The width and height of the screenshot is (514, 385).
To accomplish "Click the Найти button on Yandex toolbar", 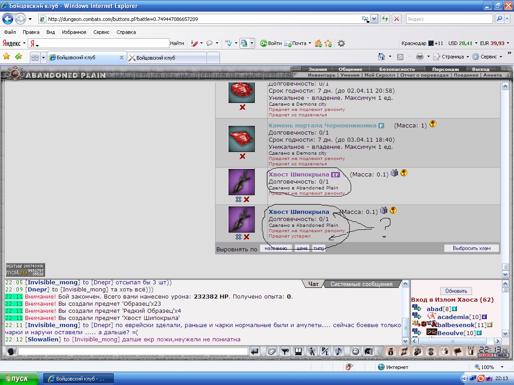I will (x=177, y=43).
